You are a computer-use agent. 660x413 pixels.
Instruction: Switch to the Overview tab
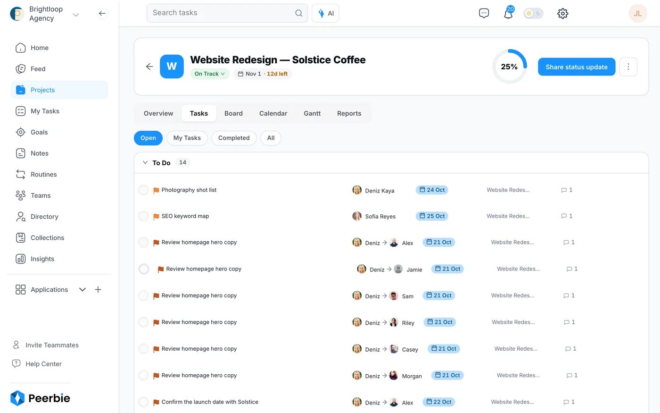[158, 113]
